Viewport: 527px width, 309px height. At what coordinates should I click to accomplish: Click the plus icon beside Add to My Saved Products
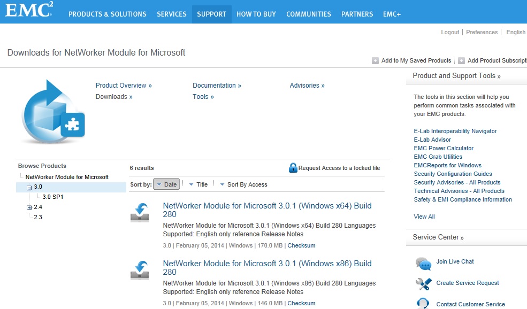[x=375, y=61]
